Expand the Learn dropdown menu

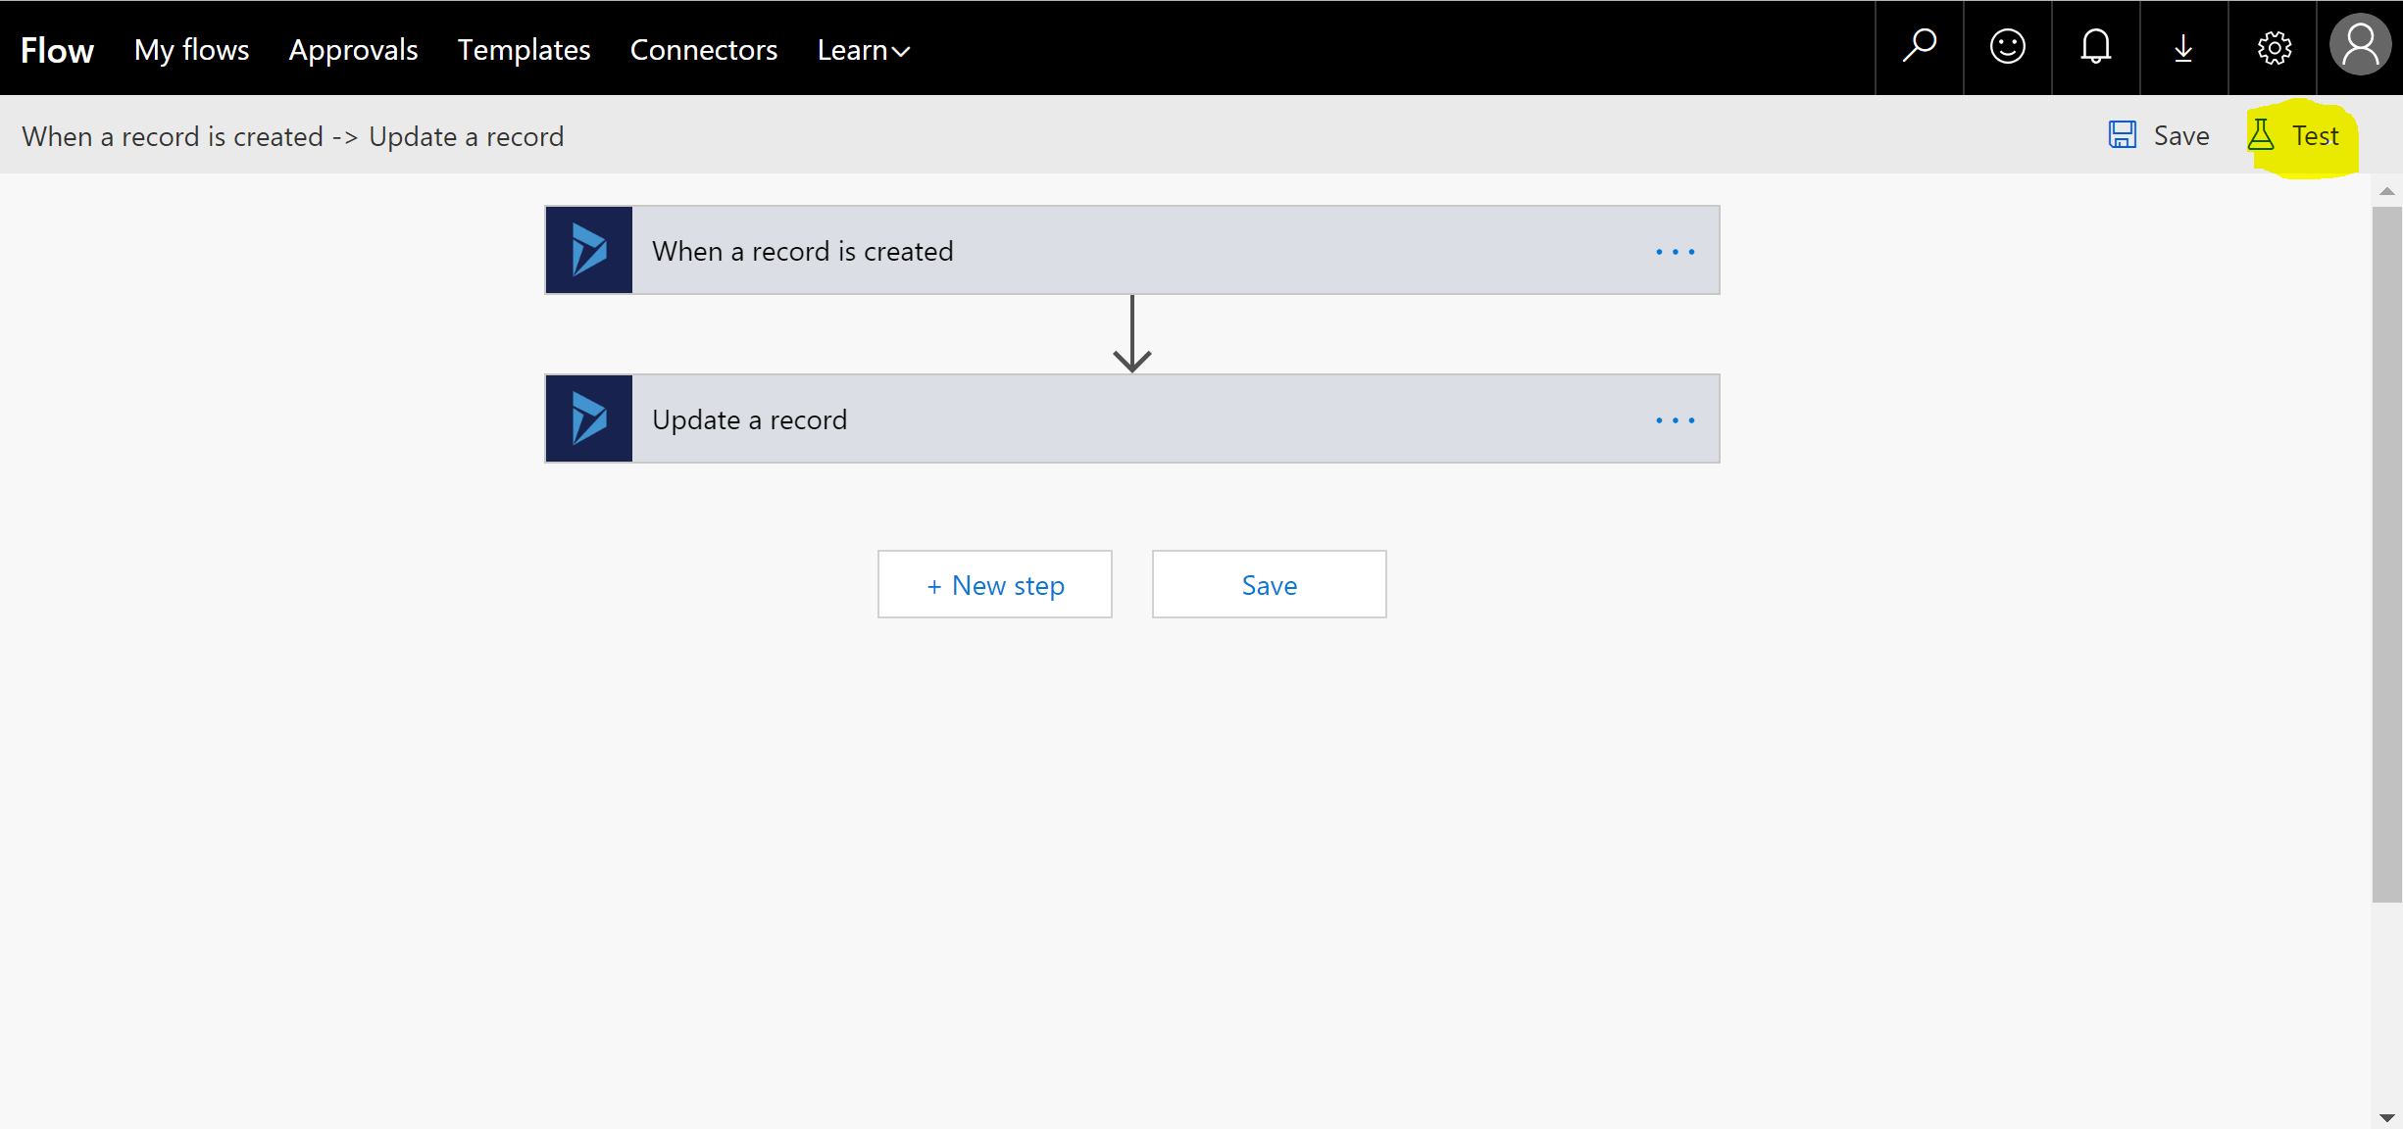tap(864, 50)
